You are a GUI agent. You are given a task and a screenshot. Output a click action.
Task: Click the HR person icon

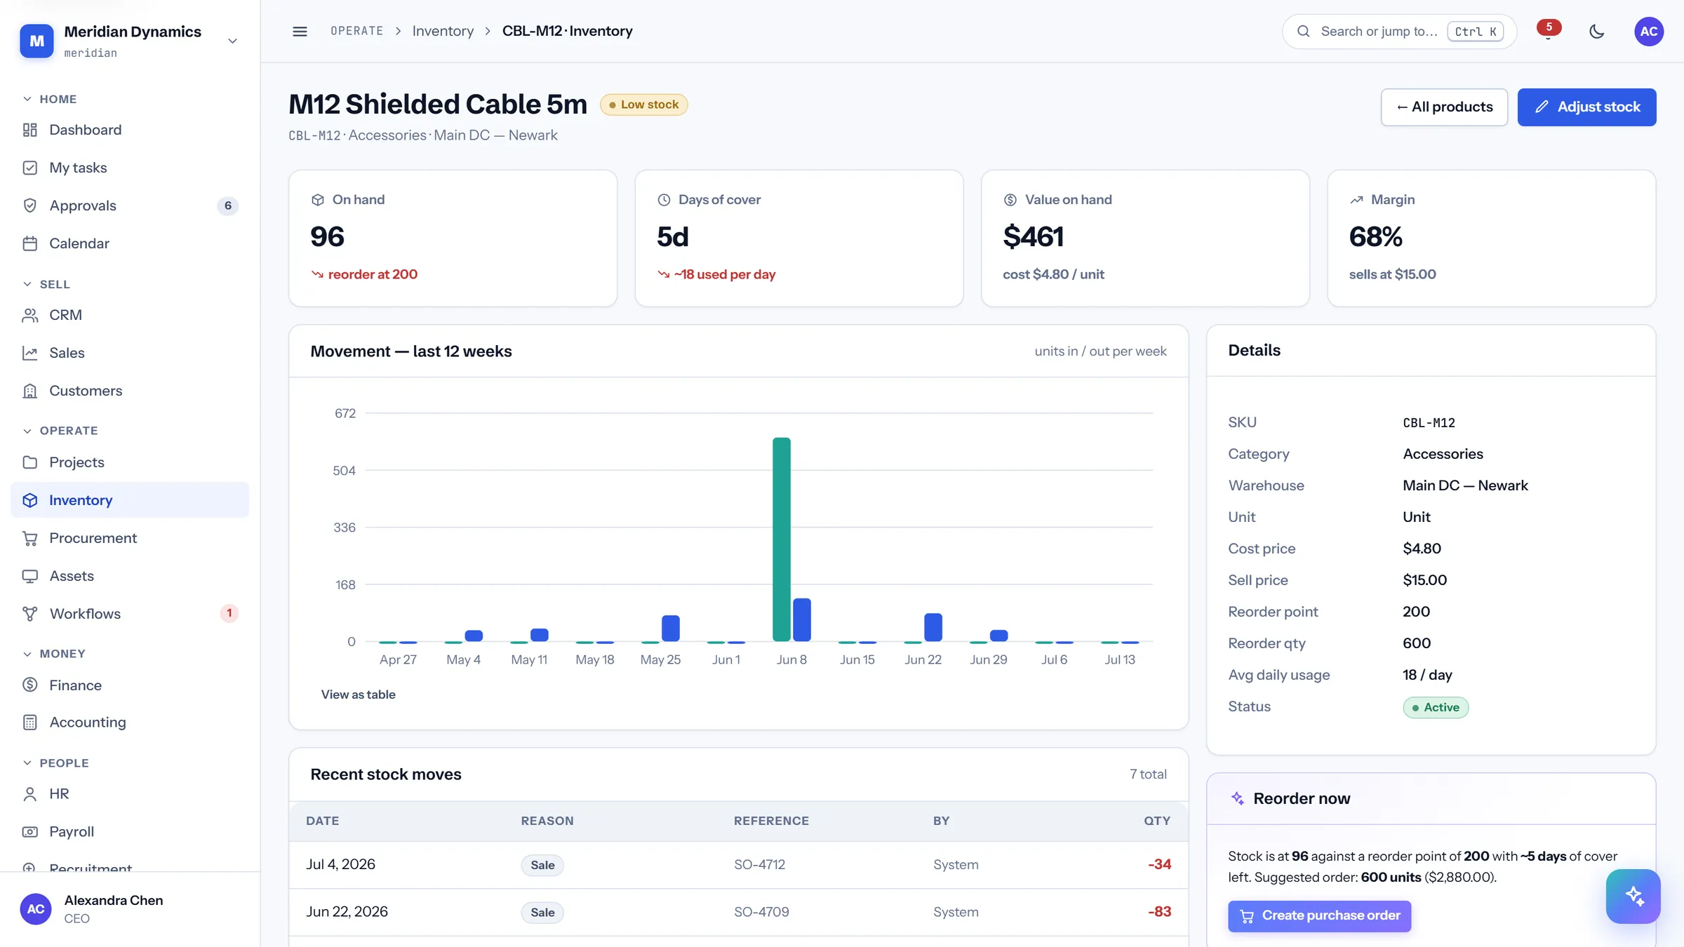coord(29,794)
